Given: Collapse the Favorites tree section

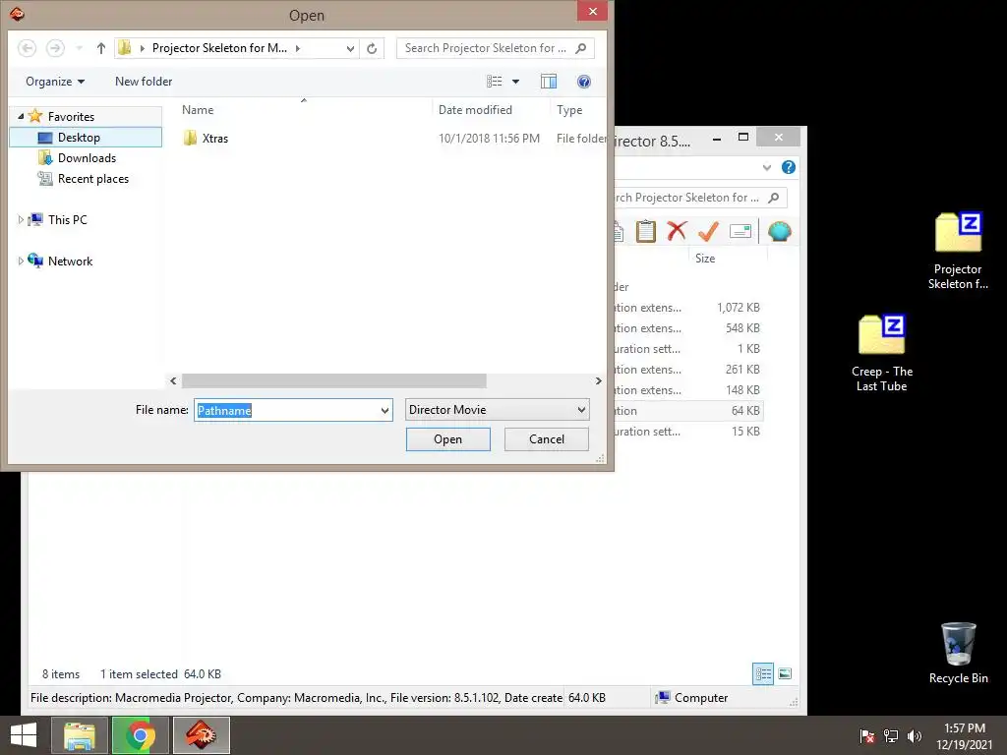Looking at the screenshot, I should [x=21, y=116].
